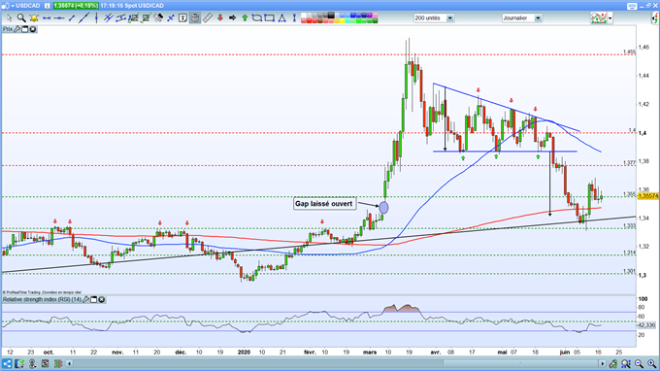Pick the bright red color swatch
Viewport: 660px width, 371px height.
[309, 20]
